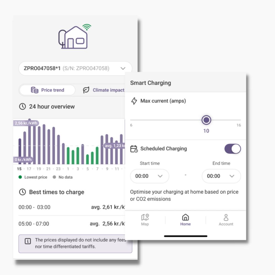Disable the Scheduled Charging toggle

point(232,149)
